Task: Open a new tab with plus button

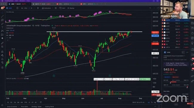Action: coord(105,4)
